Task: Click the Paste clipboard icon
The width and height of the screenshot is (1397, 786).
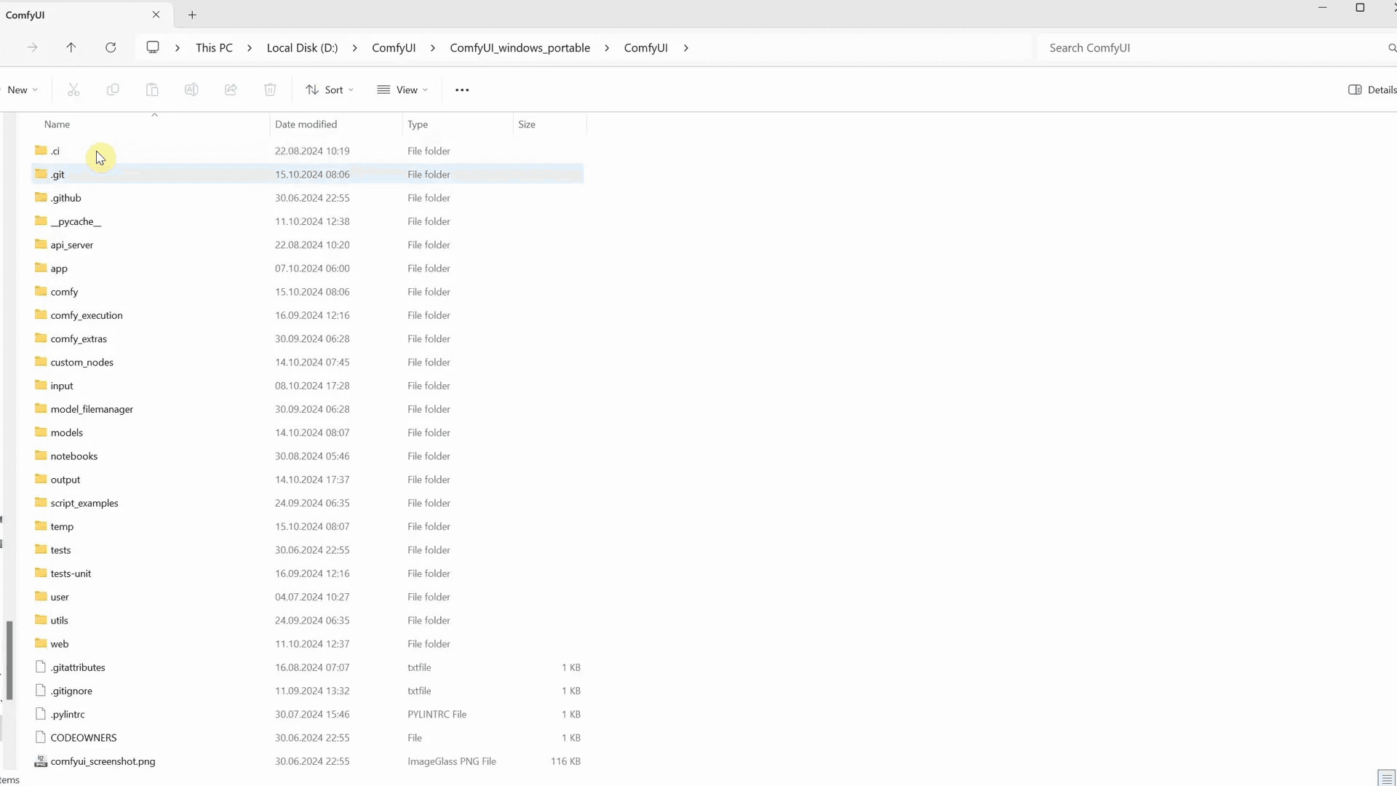Action: point(152,90)
